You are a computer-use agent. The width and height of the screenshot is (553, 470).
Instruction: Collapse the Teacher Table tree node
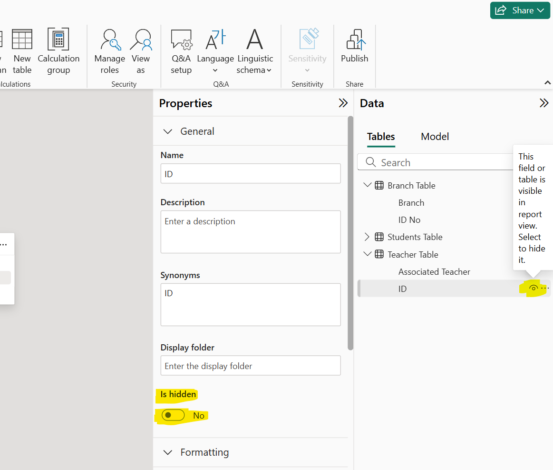(x=367, y=254)
